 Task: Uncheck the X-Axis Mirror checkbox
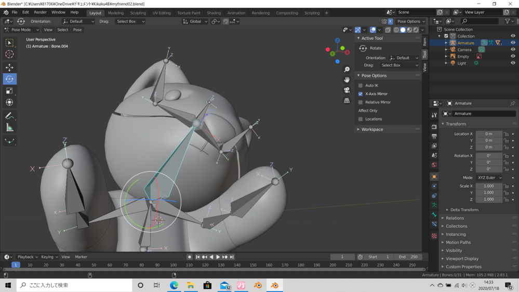(x=361, y=94)
